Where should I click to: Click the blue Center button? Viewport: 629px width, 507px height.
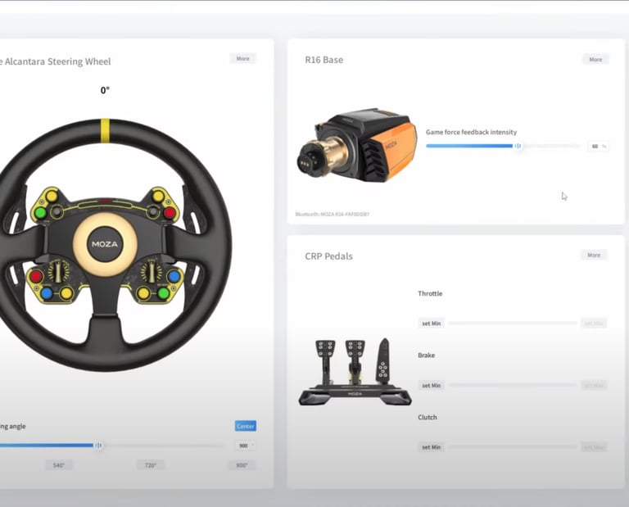246,426
